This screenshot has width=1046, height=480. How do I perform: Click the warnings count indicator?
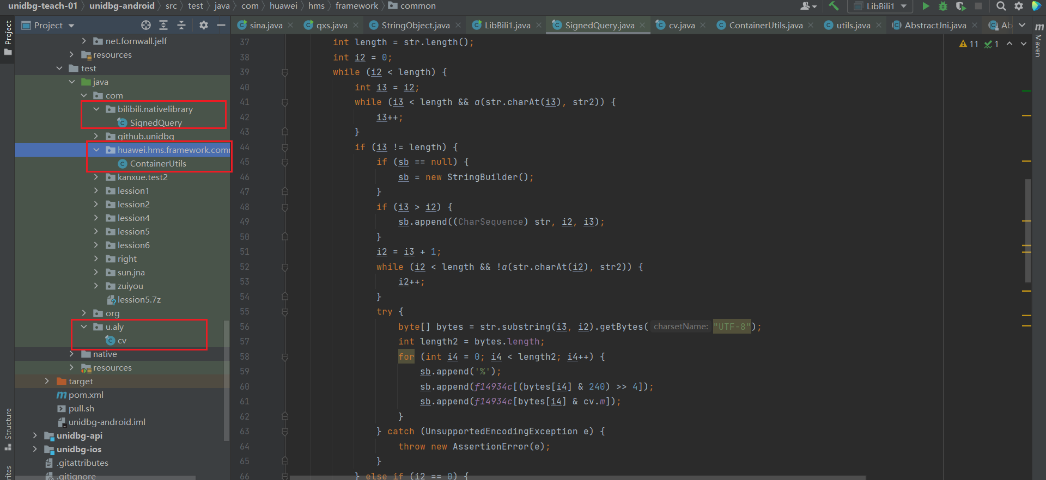(x=969, y=44)
